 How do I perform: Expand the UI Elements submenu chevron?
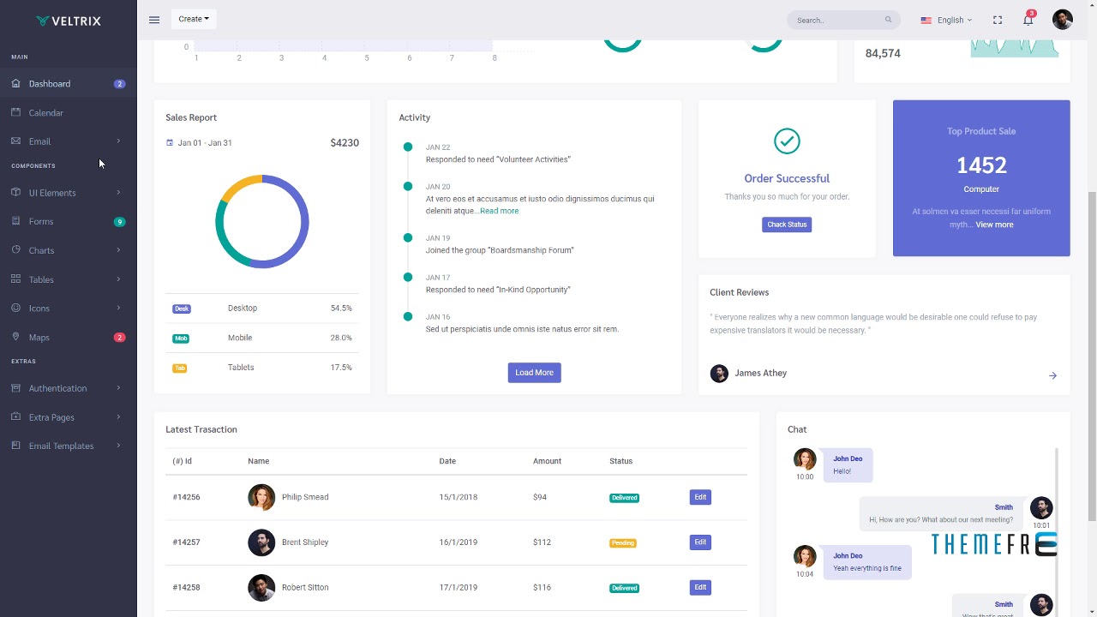(118, 193)
